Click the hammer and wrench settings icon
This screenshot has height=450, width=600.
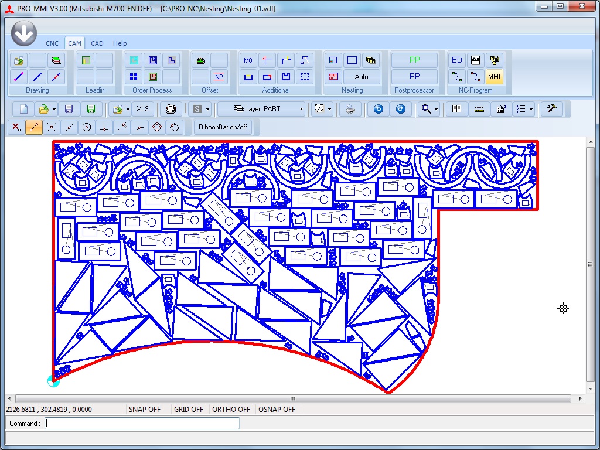tap(551, 109)
